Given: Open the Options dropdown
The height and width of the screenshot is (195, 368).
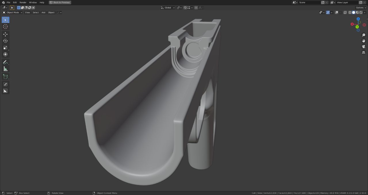Looking at the screenshot, I should pos(361,8).
